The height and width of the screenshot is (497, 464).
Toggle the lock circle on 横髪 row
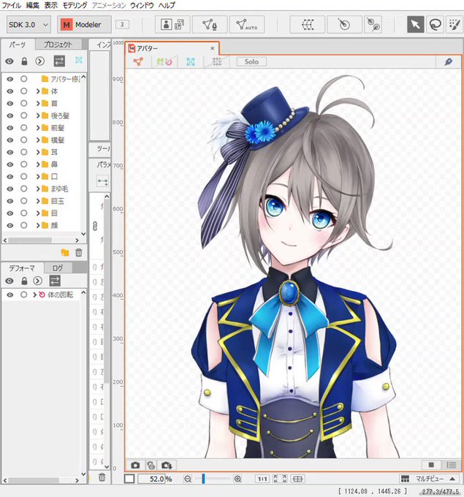point(24,140)
